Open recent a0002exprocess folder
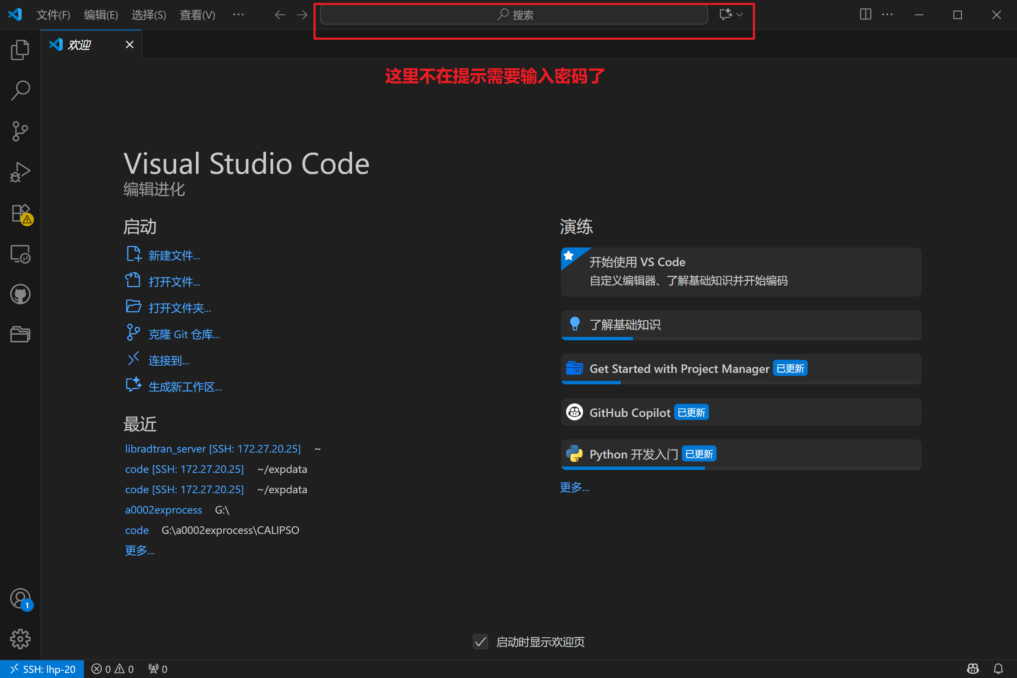Screen dimensions: 1017x678 click(x=164, y=510)
